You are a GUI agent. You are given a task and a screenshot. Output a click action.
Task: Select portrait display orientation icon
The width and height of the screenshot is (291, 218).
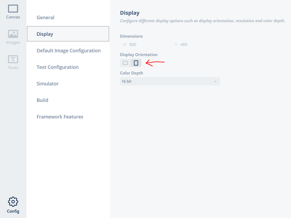pyautogui.click(x=136, y=63)
